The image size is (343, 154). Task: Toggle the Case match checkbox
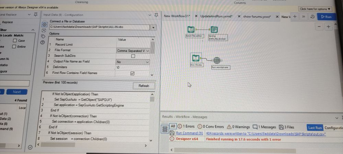coord(15,41)
